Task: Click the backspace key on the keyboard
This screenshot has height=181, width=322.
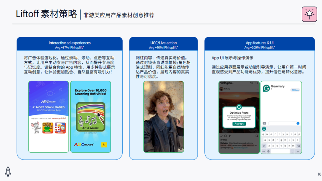Action: (x=298, y=146)
